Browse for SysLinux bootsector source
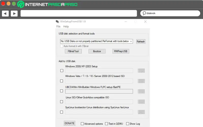This screenshot has width=203, height=127. [141, 112]
